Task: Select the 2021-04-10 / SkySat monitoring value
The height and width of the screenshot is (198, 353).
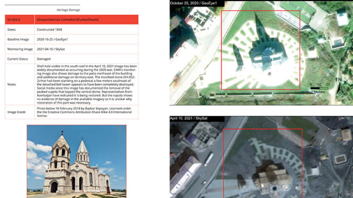Action: 56,49
